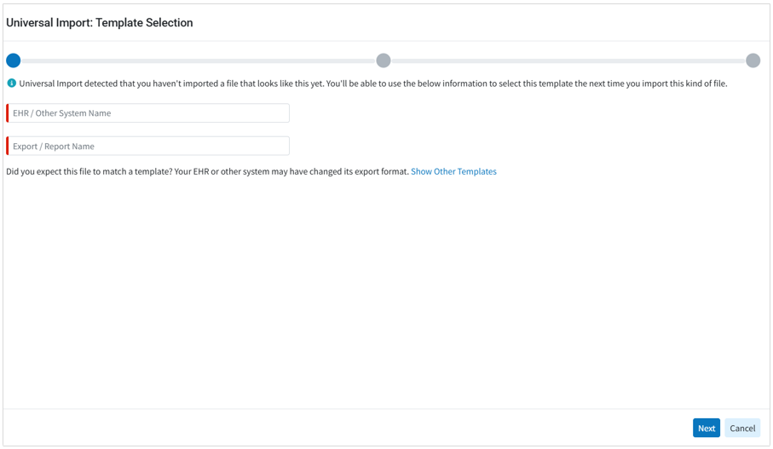
Task: Click the progress bar between steps one and two
Action: (x=198, y=61)
